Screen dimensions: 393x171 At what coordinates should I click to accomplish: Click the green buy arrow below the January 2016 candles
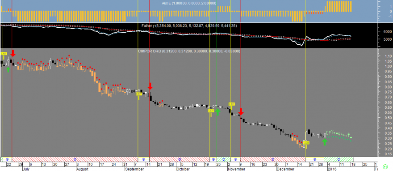[x=325, y=142]
